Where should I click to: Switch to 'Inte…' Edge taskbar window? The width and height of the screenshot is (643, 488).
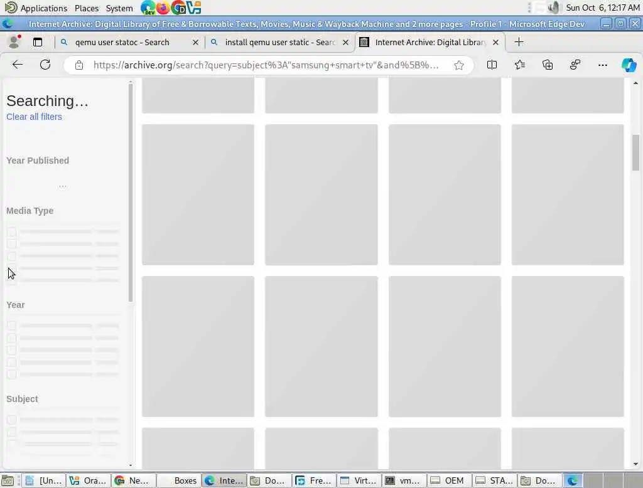pyautogui.click(x=224, y=480)
